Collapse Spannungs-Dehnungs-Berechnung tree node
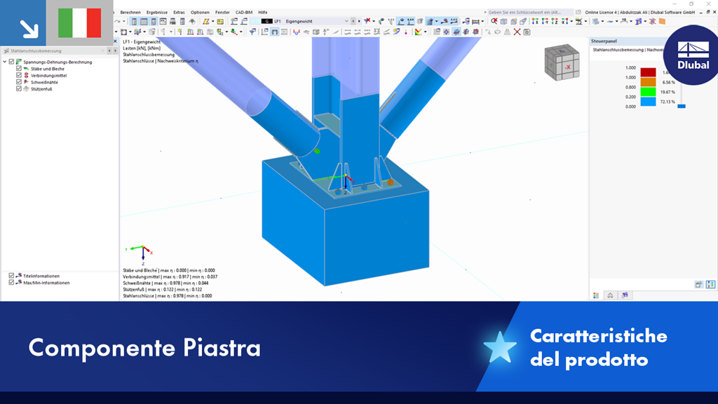The width and height of the screenshot is (718, 404). [x=5, y=62]
